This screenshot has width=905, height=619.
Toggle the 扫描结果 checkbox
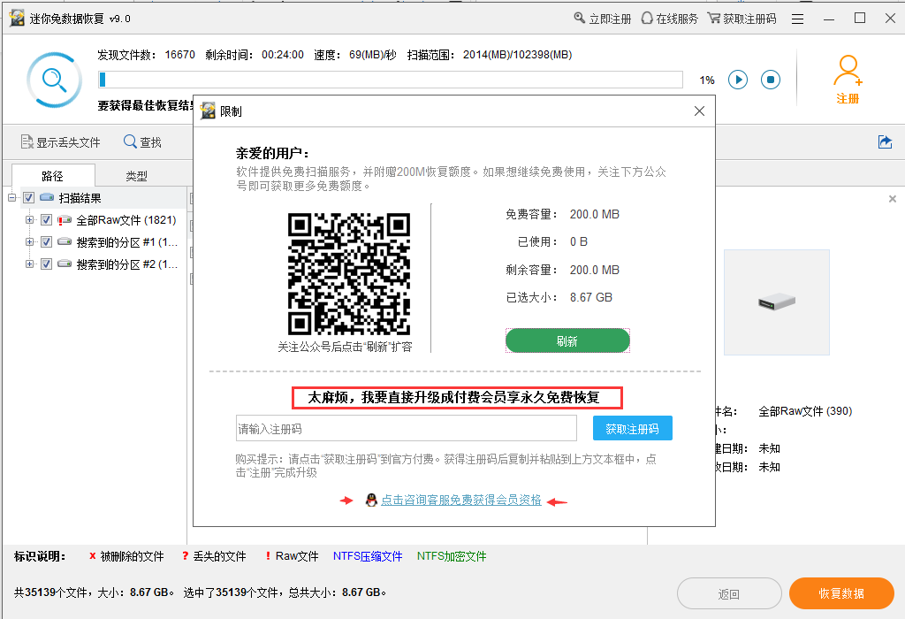pyautogui.click(x=28, y=197)
